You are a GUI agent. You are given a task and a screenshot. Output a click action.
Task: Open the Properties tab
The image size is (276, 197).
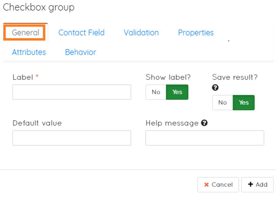(196, 33)
